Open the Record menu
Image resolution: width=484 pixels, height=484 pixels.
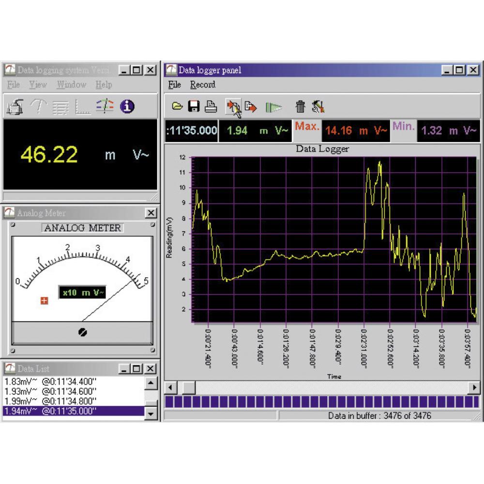click(x=202, y=85)
